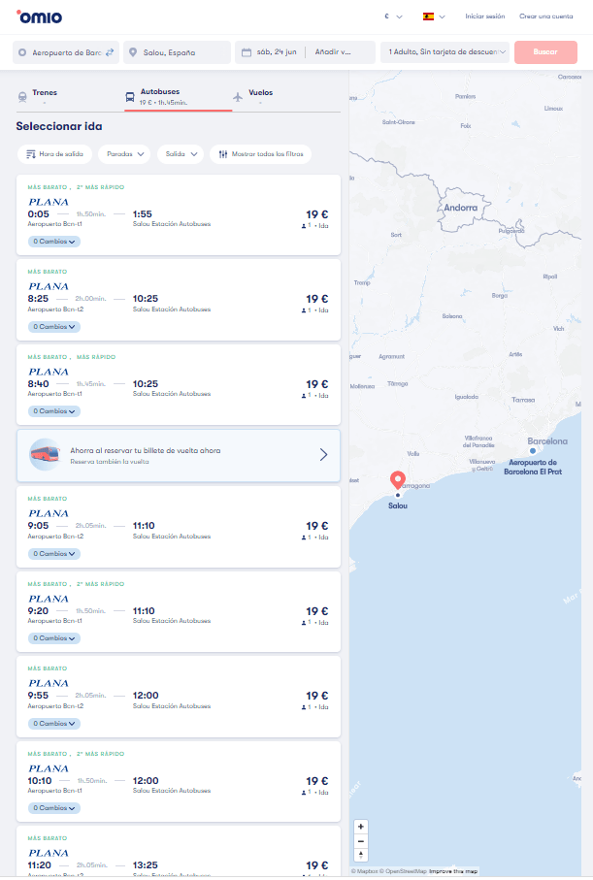Click the Spanish flag icon
Image resolution: width=593 pixels, height=880 pixels.
pos(428,16)
